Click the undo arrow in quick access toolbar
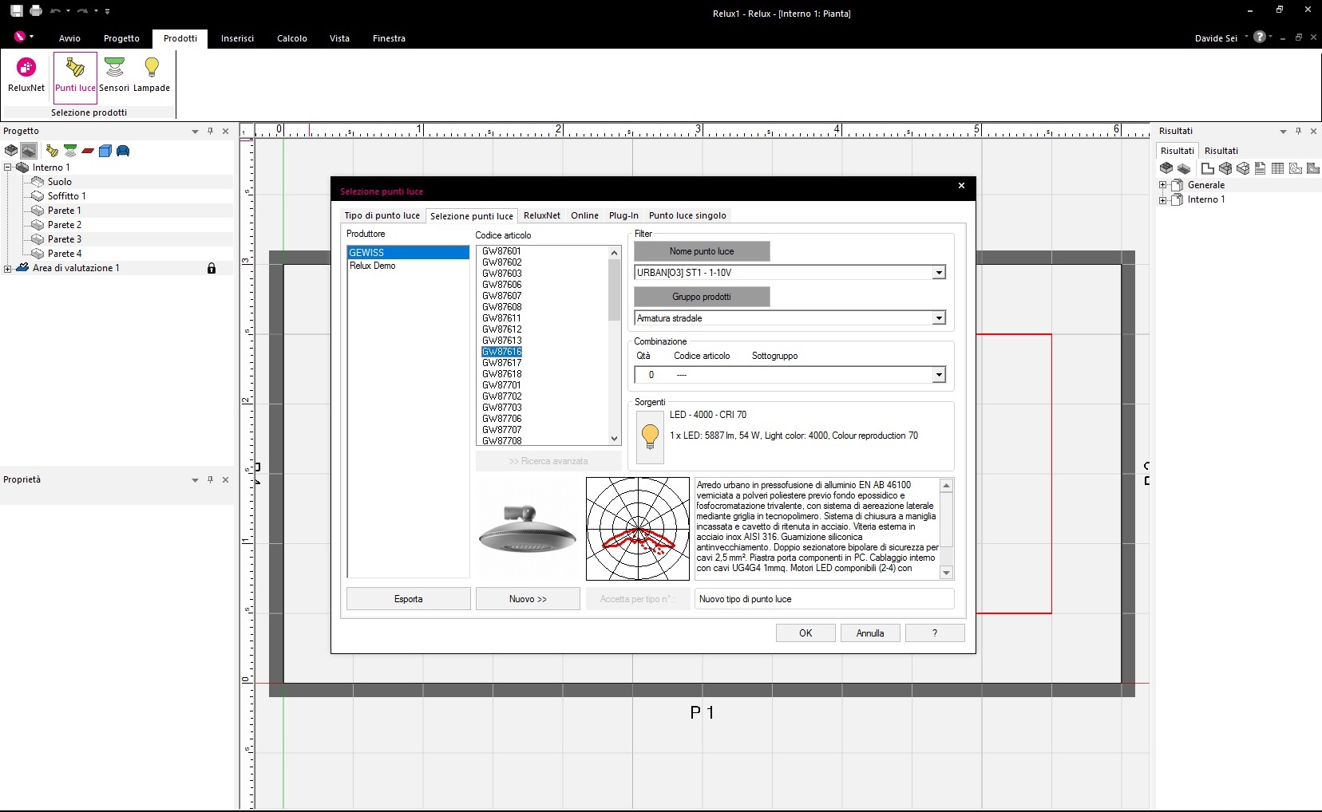1322x812 pixels. 55,11
